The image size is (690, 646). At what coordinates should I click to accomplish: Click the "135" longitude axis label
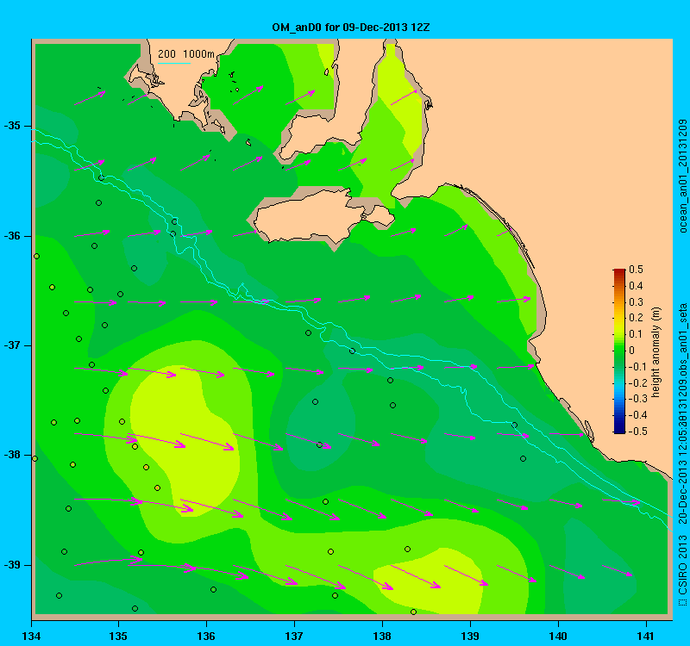[118, 636]
